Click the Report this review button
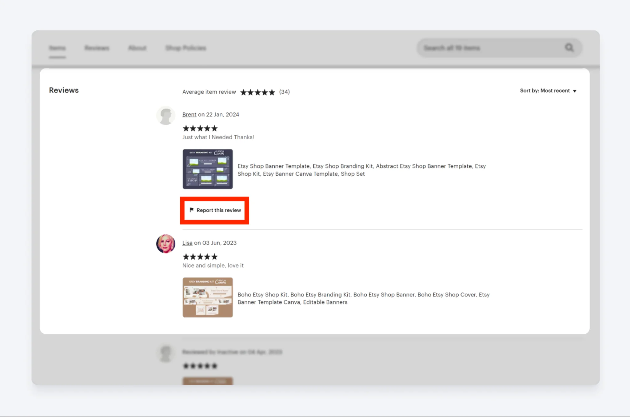Viewport: 630px width, 417px height. click(215, 210)
